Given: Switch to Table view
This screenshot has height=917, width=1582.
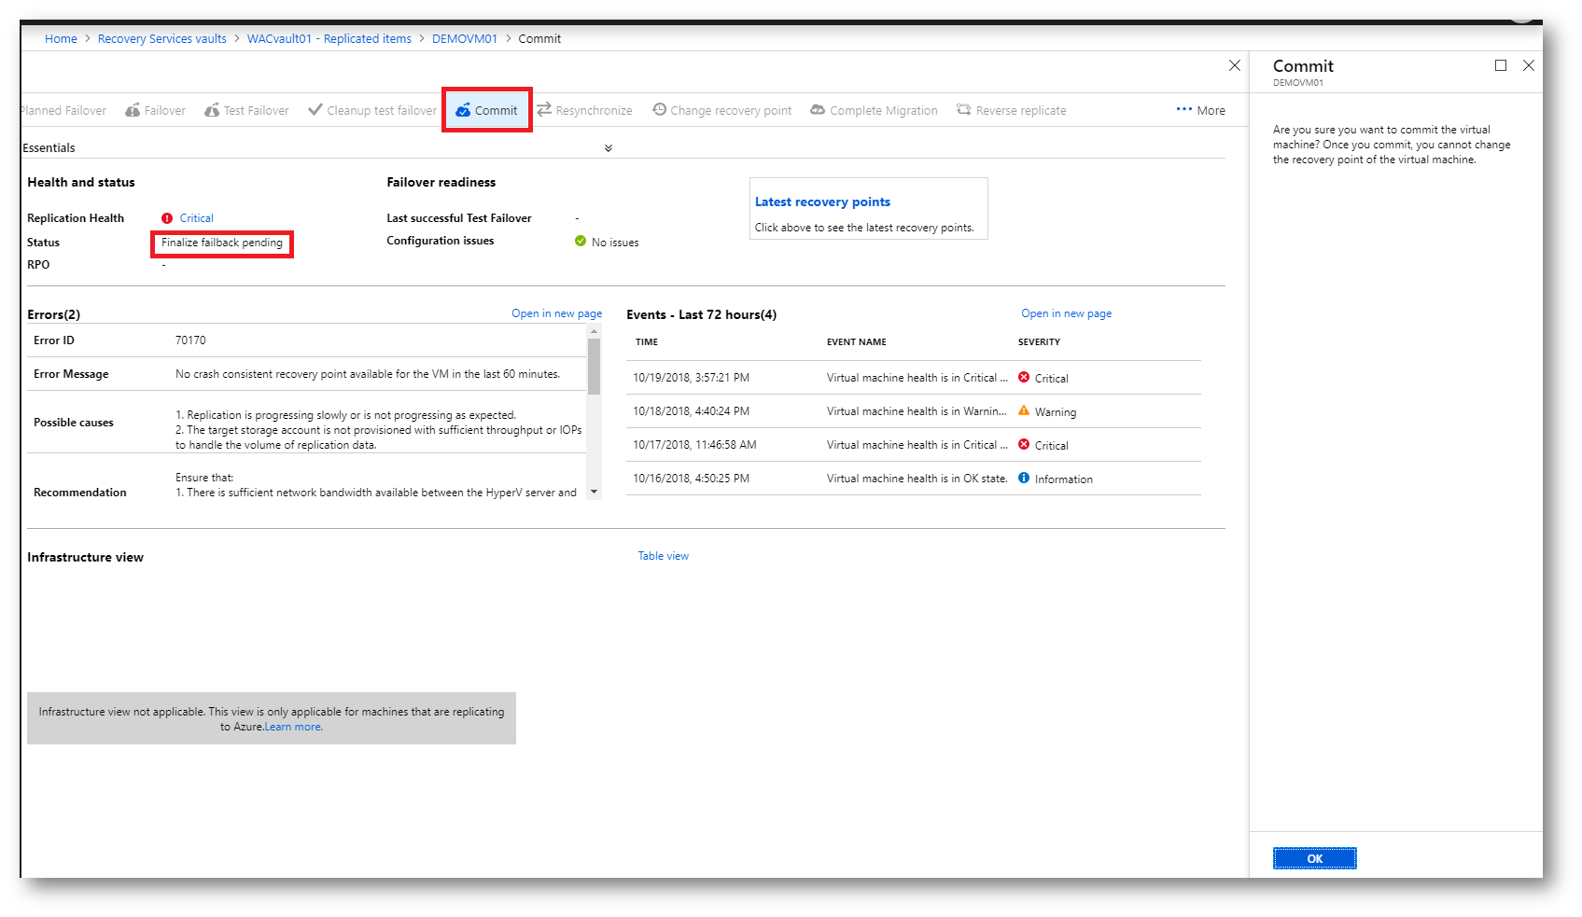Looking at the screenshot, I should pos(664,556).
